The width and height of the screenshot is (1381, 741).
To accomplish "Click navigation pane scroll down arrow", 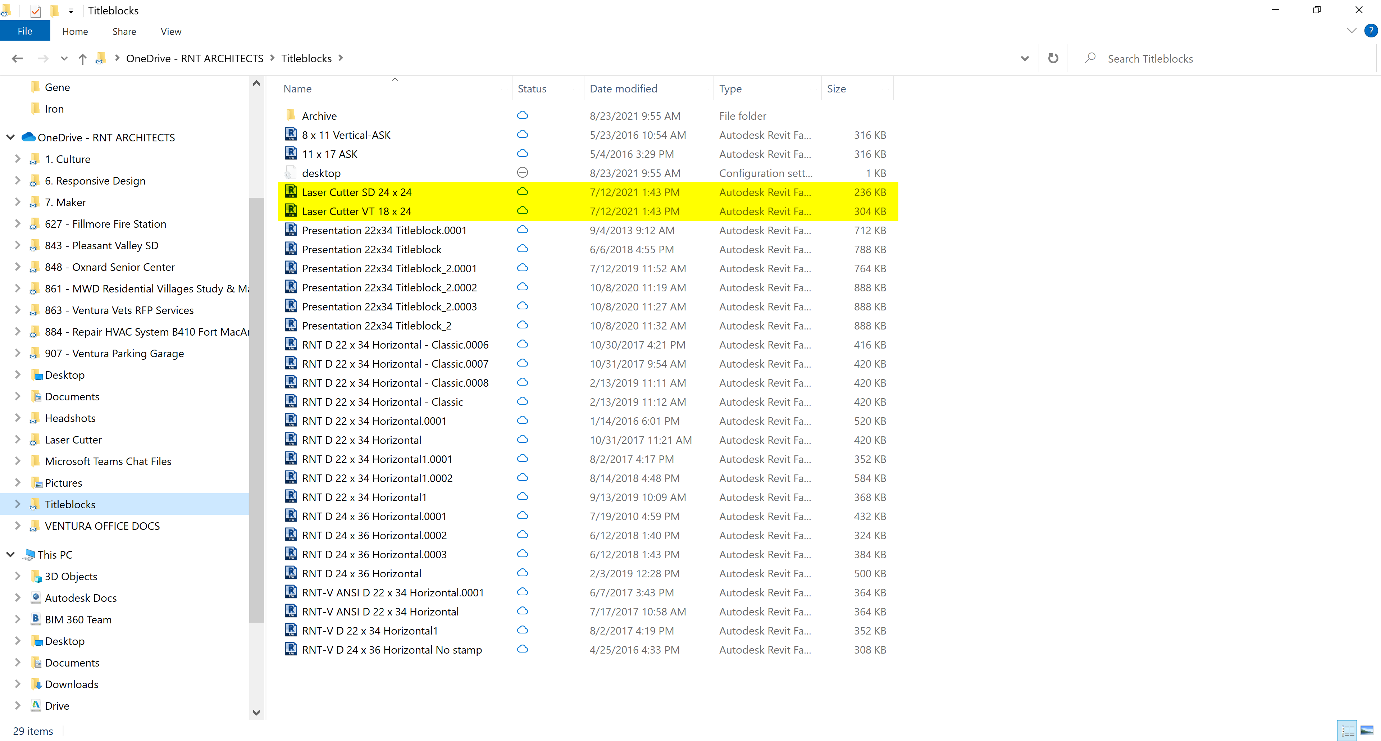I will (x=256, y=713).
